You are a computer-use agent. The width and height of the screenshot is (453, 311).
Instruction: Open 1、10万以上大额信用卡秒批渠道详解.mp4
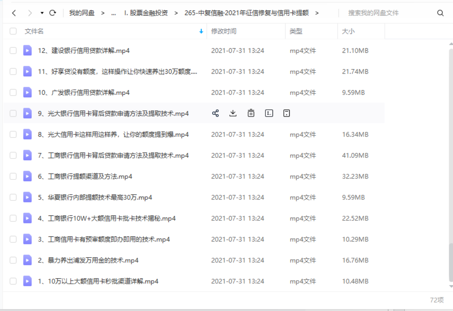[98, 282]
